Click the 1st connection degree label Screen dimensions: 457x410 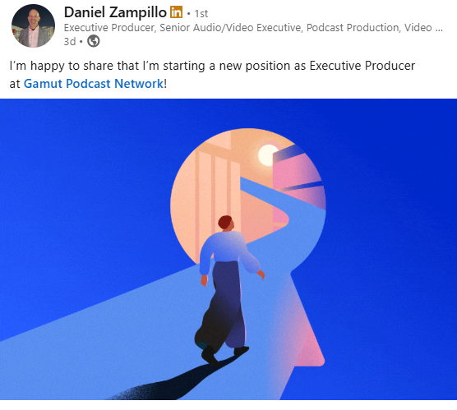click(x=201, y=13)
